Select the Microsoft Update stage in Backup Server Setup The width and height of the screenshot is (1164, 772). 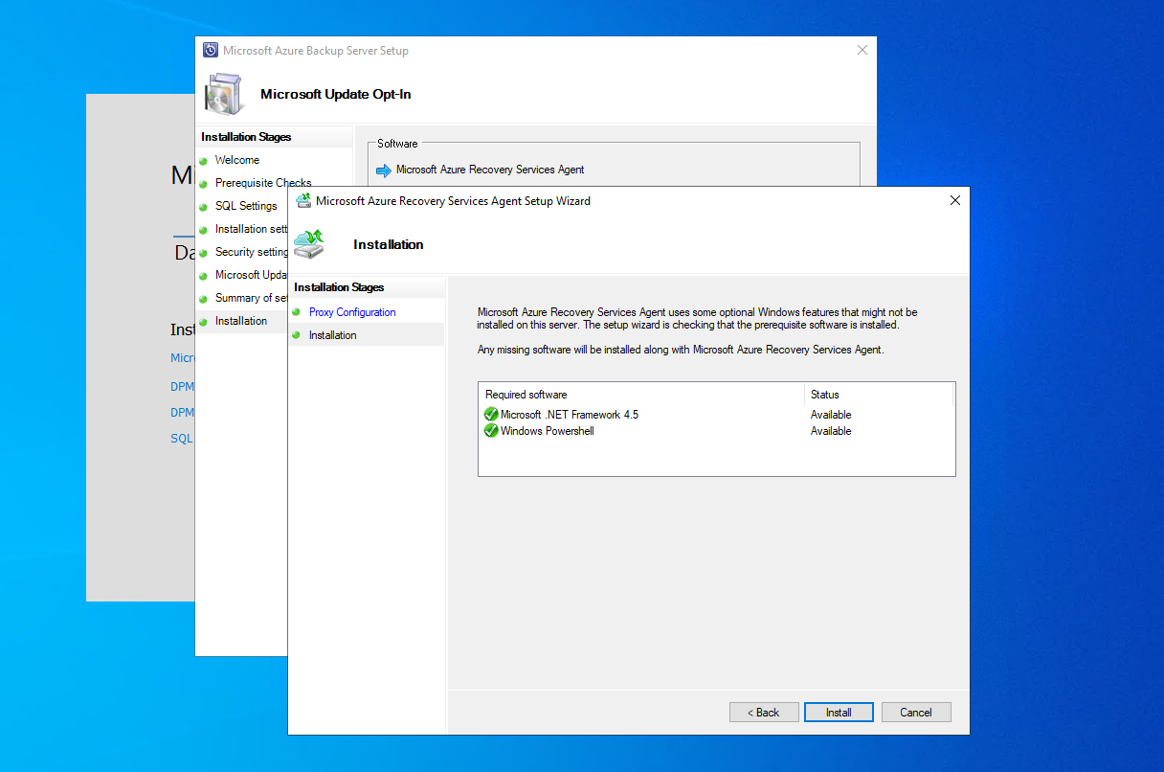[x=251, y=275]
